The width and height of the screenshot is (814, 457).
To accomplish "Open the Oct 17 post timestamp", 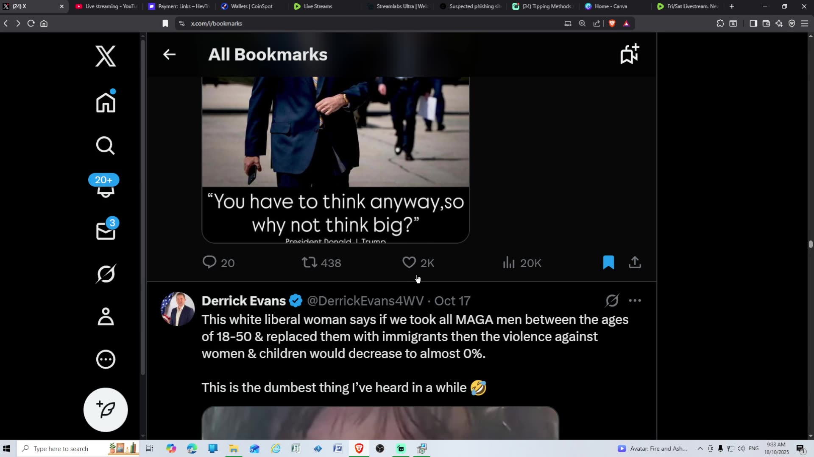I will (452, 301).
